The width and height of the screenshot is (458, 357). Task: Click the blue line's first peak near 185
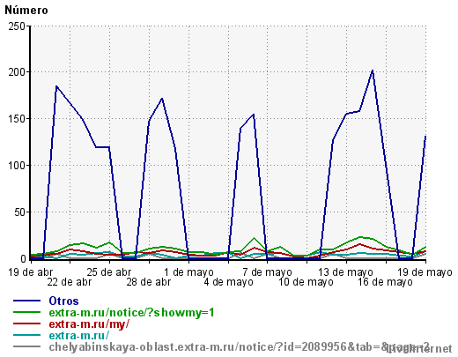(56, 86)
